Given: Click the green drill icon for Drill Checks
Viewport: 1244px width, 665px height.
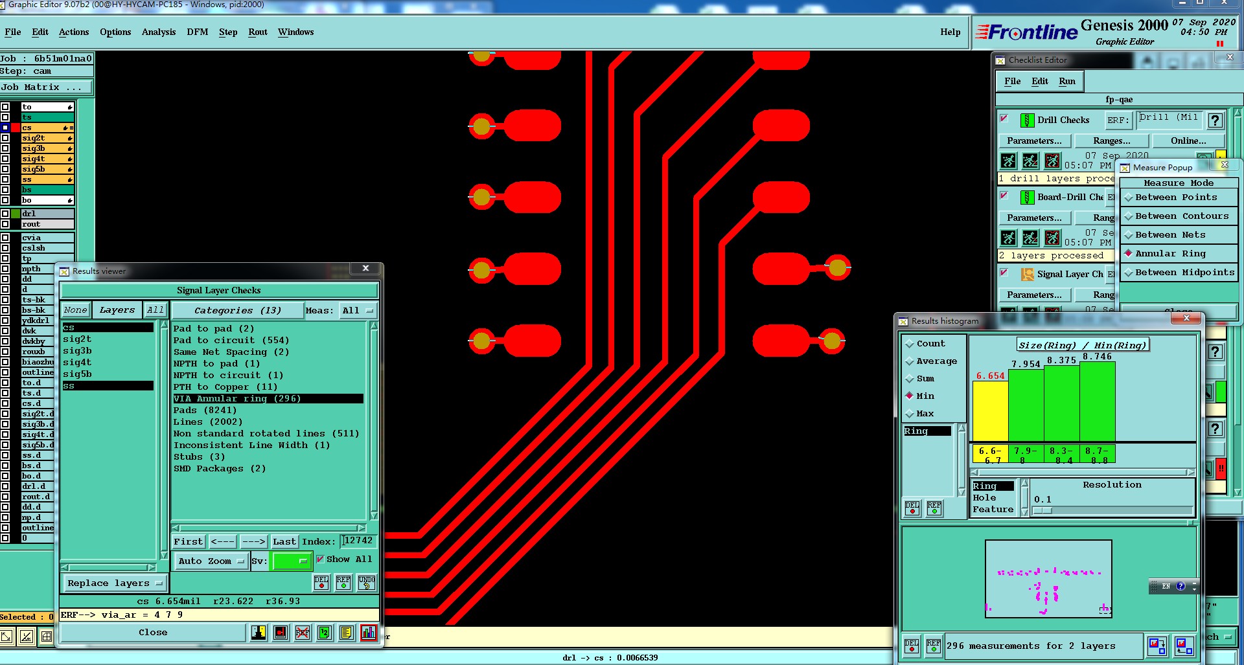Looking at the screenshot, I should click(x=1027, y=120).
